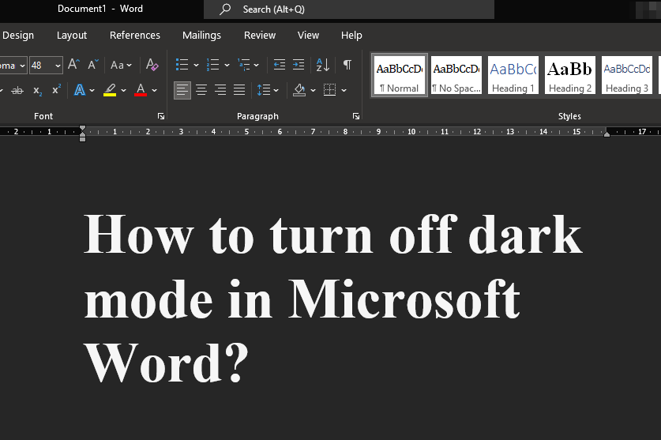Click the Search (Alt+Q) box
Viewport: 661px width, 440px height.
pyautogui.click(x=349, y=9)
